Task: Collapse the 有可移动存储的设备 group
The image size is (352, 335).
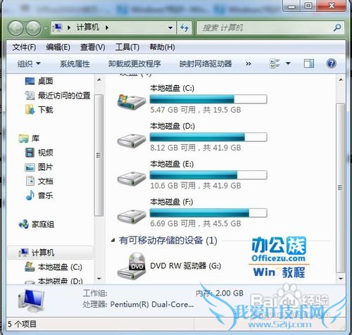Action: point(113,240)
